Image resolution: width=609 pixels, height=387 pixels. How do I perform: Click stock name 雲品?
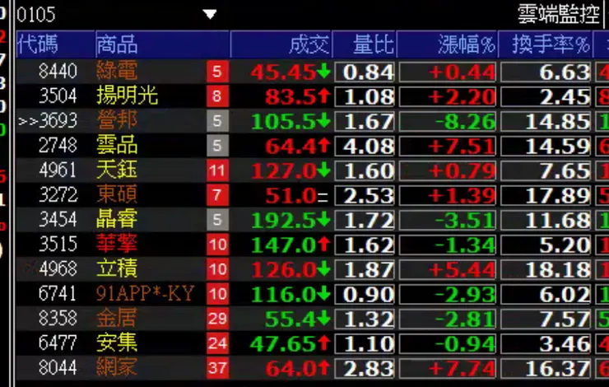point(117,146)
